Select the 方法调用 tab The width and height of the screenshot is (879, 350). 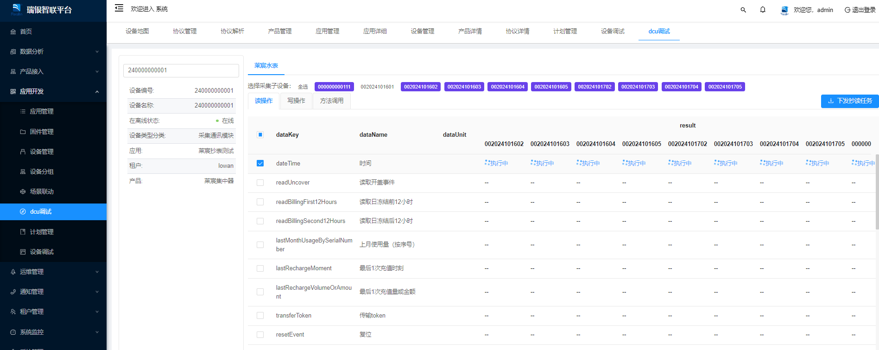coord(332,101)
